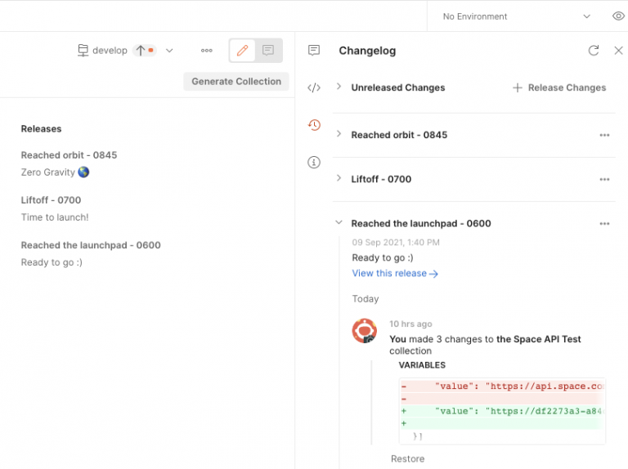Click Release Changes button
Viewport: 628px width, 469px height.
tap(559, 87)
